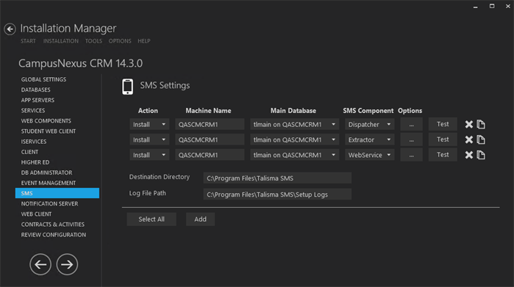The height and width of the screenshot is (287, 514).
Task: Go to APP SERVERS section
Action: [38, 100]
